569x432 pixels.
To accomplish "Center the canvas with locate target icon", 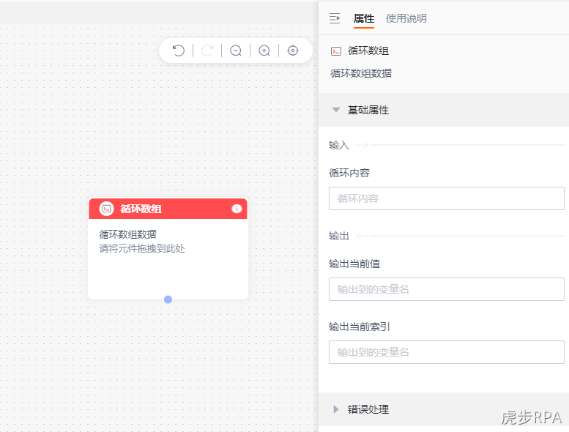I will [293, 51].
